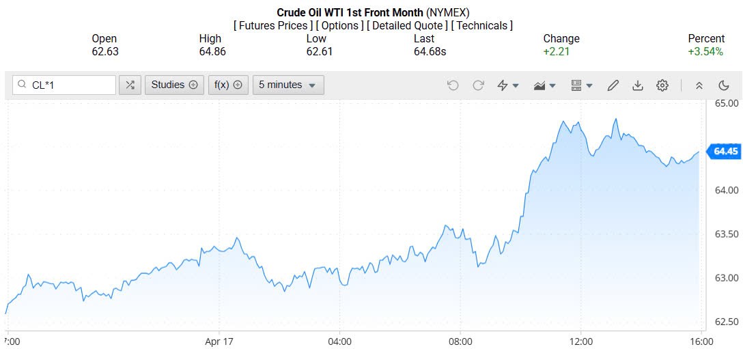Open the Futures Prices link
This screenshot has height=349, width=743.
(x=273, y=26)
